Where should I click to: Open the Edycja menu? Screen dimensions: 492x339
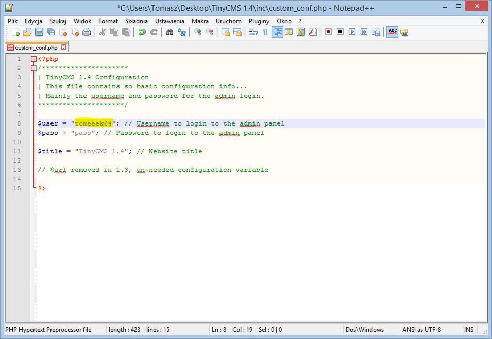[33, 21]
